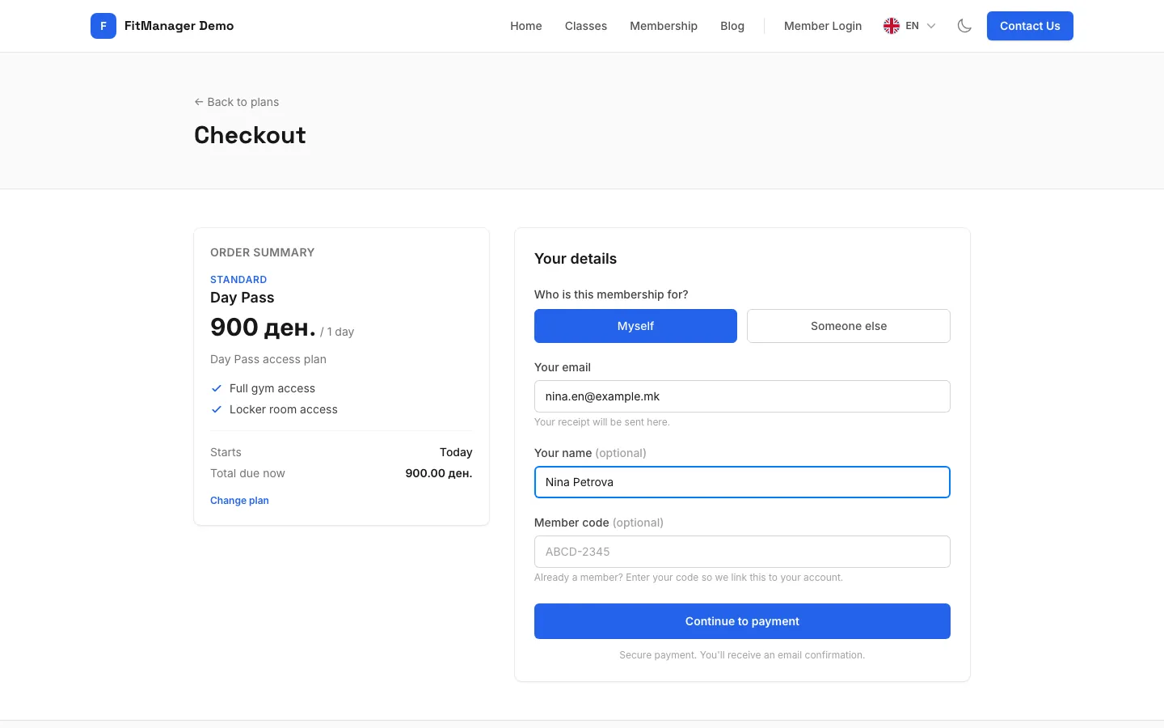
Task: Click the Your details heading
Action: (x=576, y=259)
